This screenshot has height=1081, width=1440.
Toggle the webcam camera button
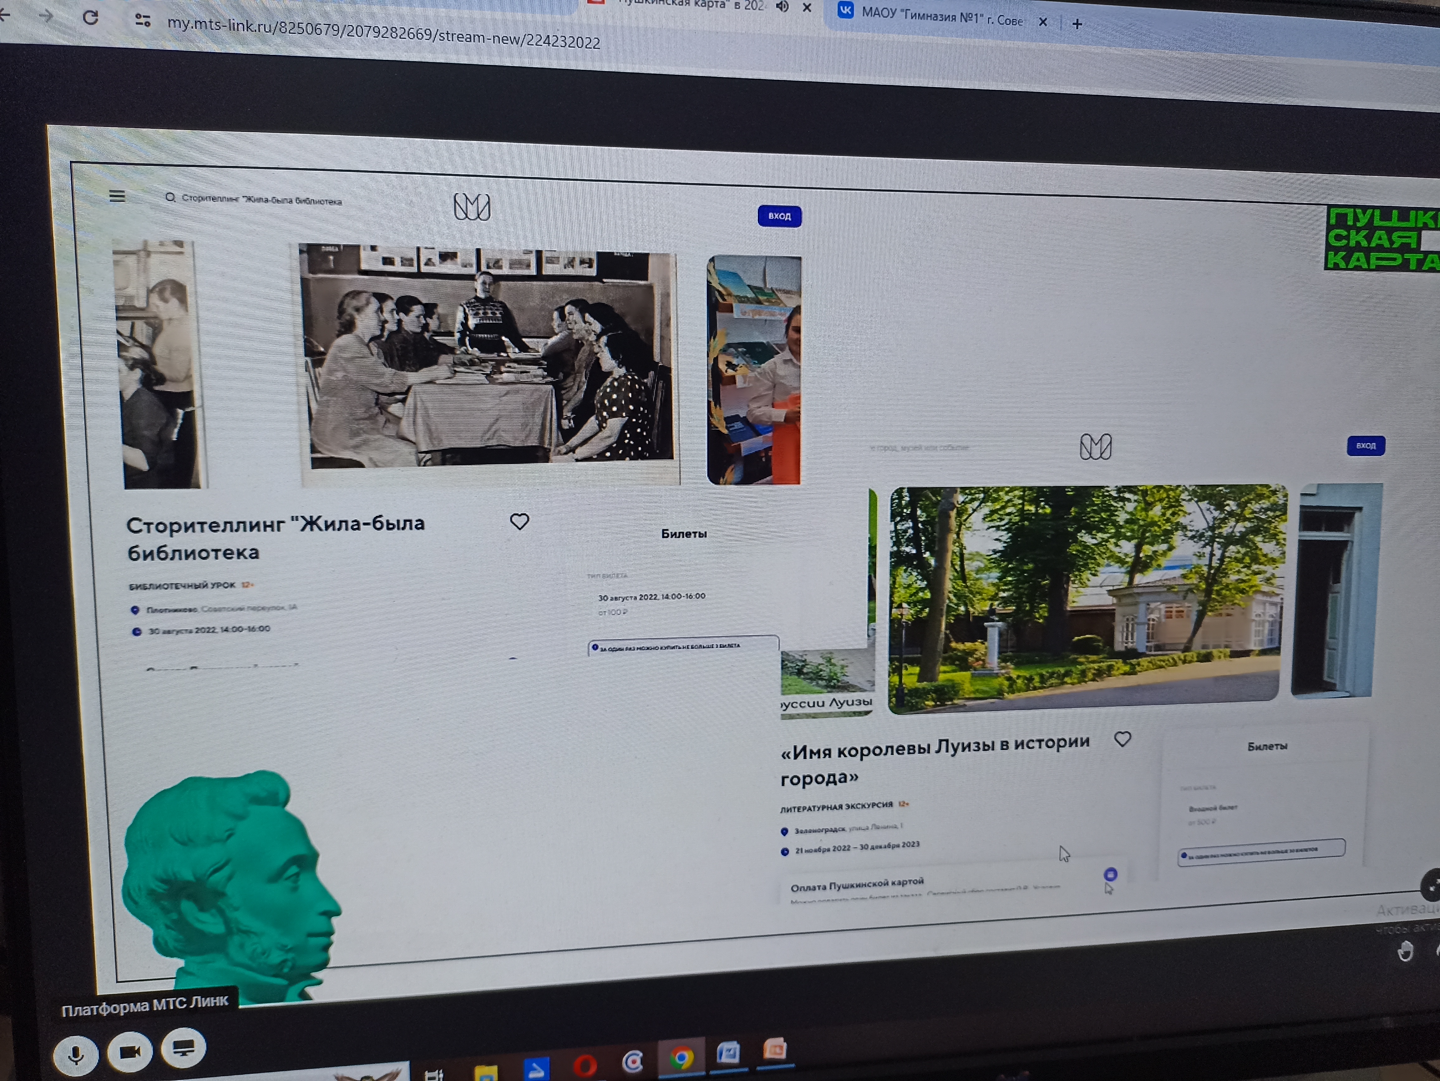[x=130, y=1051]
